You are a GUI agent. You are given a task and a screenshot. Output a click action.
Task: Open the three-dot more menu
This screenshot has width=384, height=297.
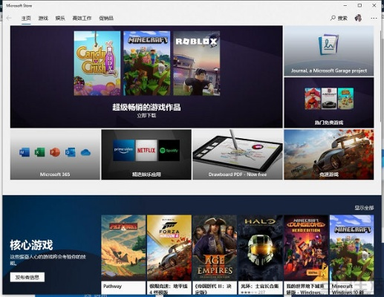[x=374, y=18]
